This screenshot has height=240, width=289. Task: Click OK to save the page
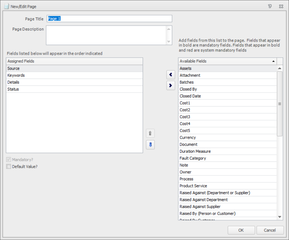[x=241, y=230]
